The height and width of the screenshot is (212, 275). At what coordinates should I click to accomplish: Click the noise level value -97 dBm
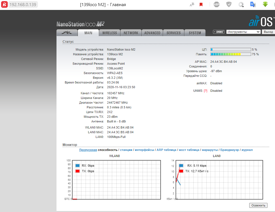coord(216,71)
